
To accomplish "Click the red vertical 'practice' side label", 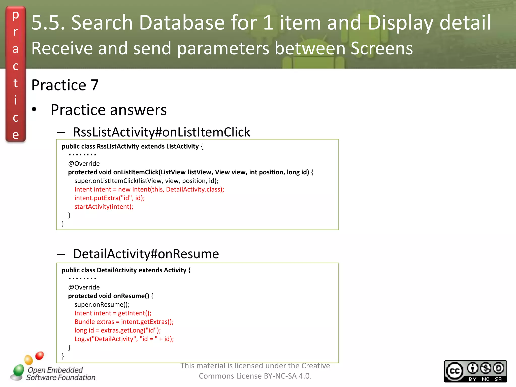I will pos(16,74).
